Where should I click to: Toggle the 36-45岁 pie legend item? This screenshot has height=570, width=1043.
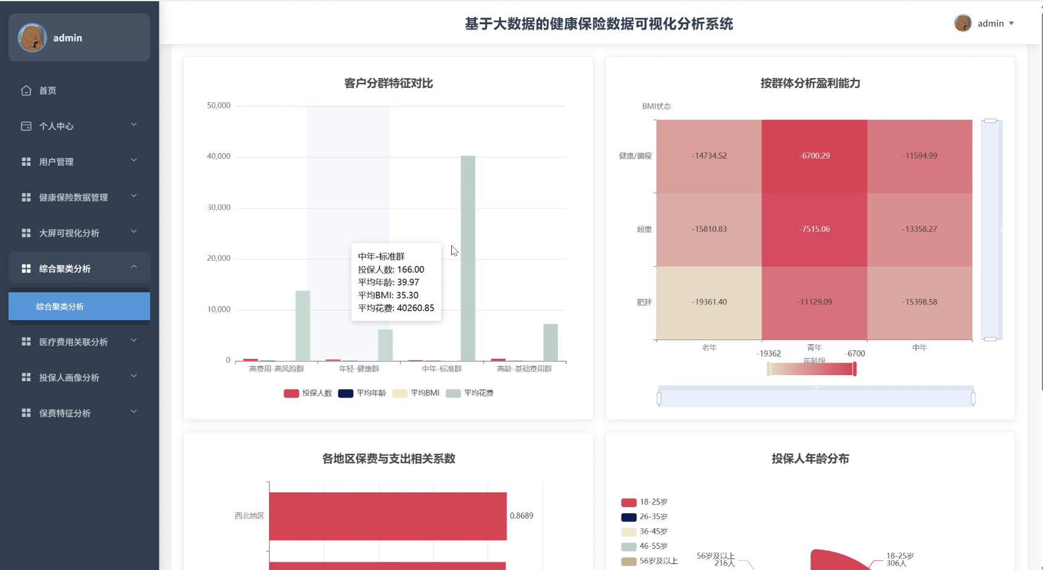click(644, 531)
